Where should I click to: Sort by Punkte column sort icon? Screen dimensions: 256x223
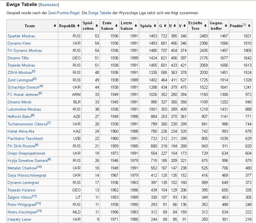point(249,26)
